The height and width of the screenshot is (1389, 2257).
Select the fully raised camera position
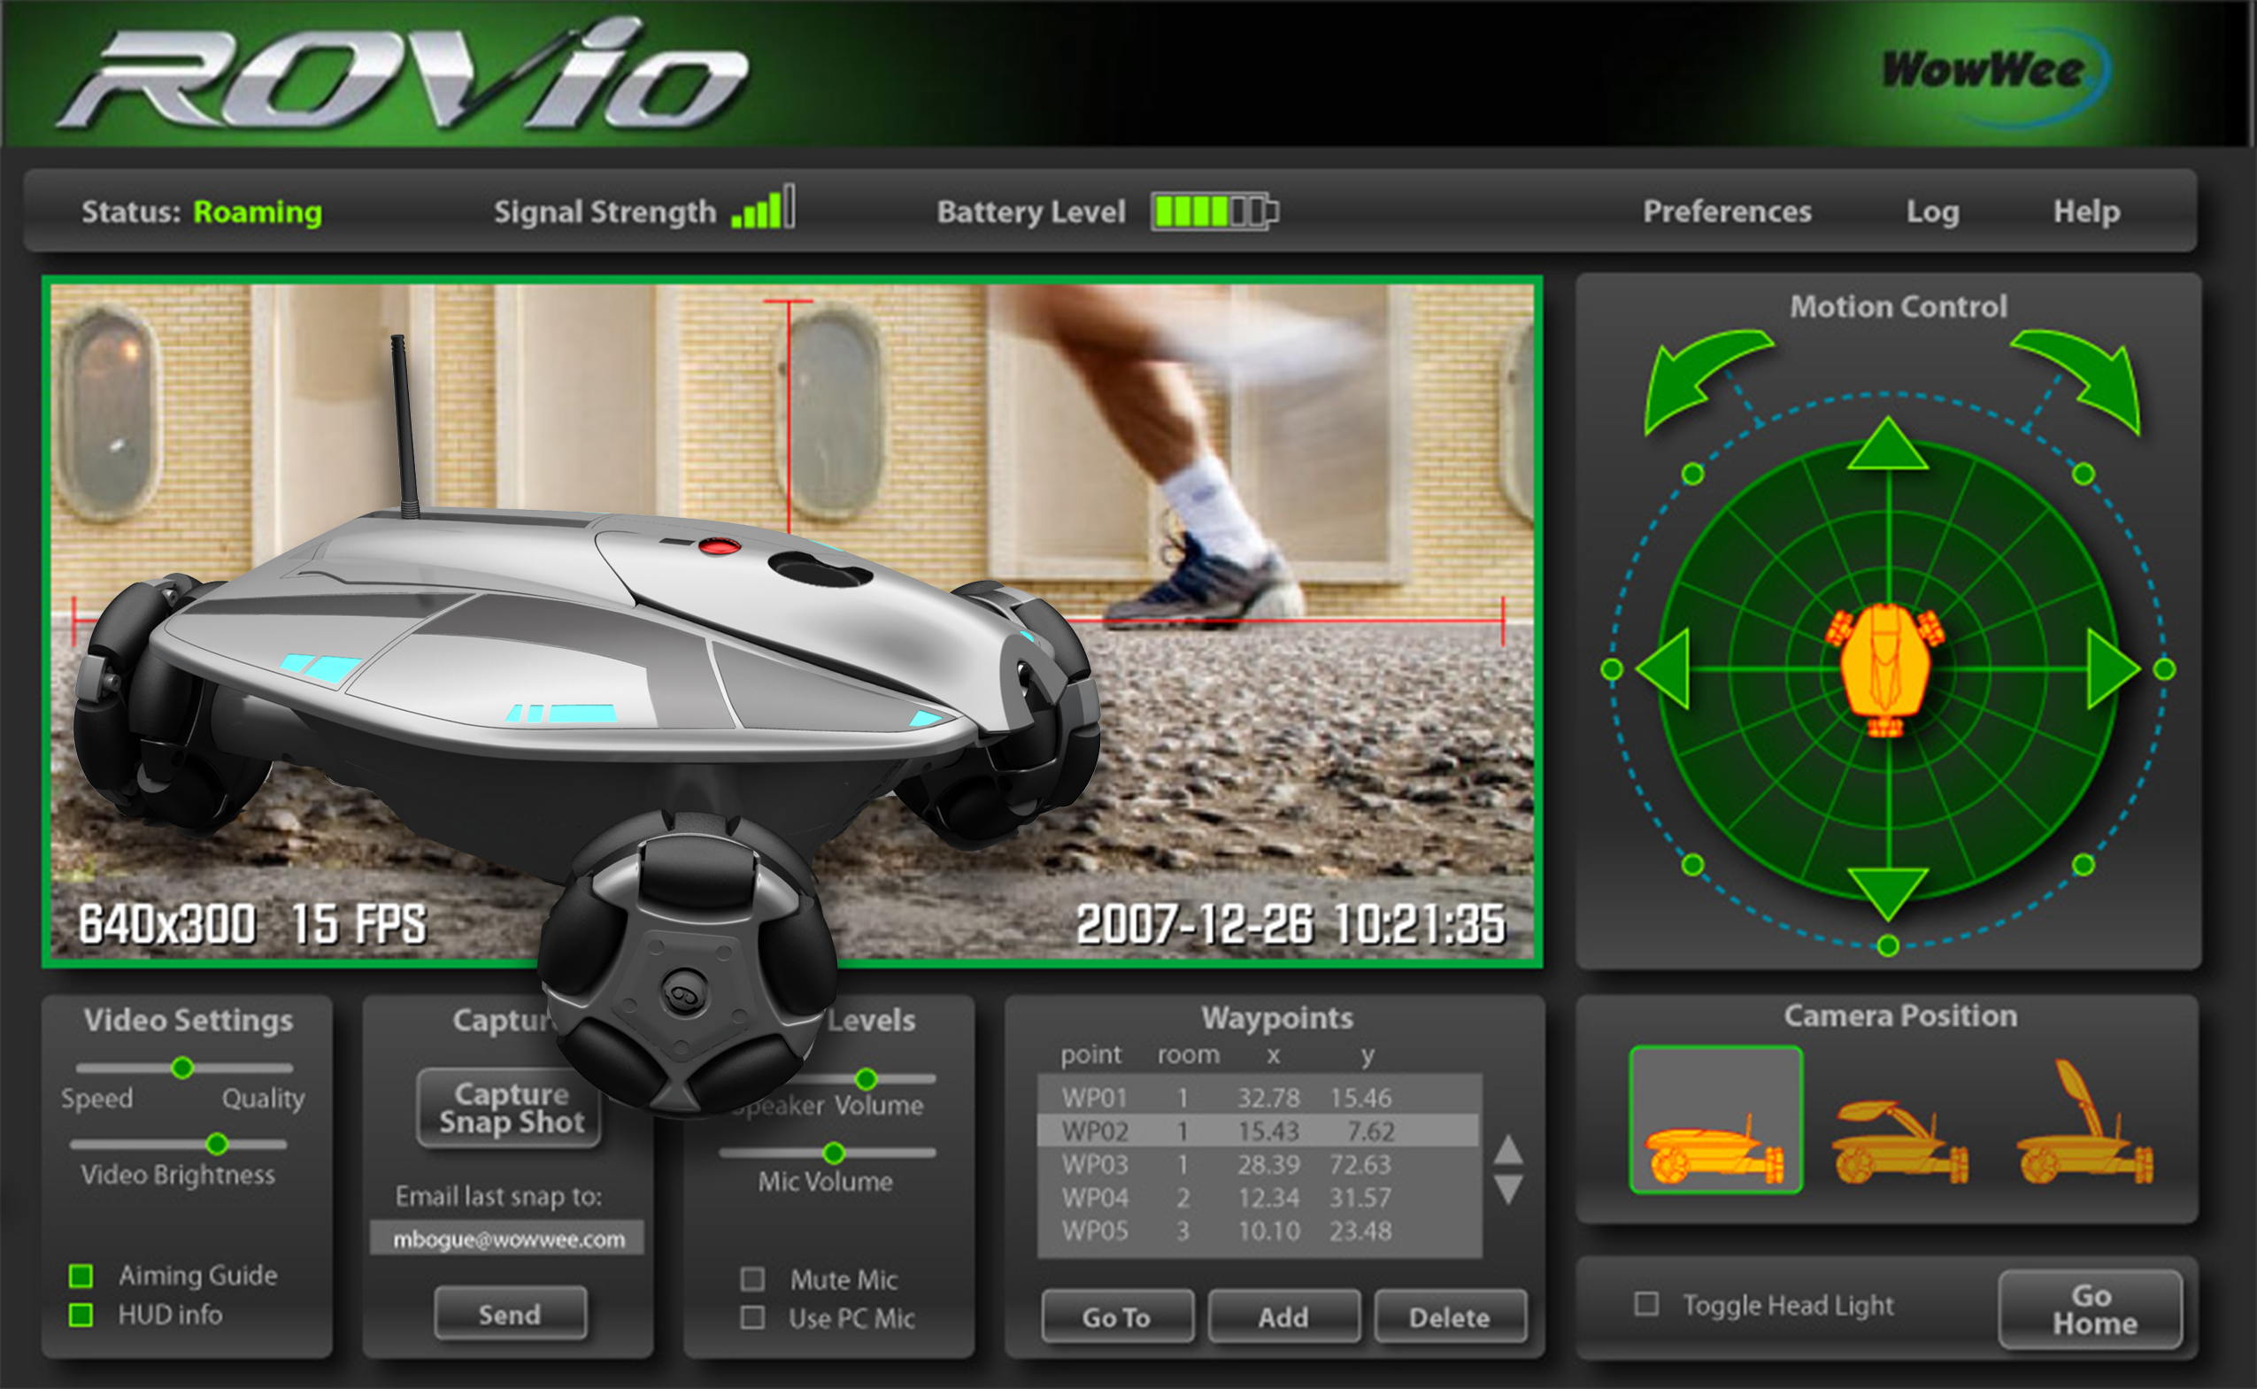(x=2084, y=1121)
